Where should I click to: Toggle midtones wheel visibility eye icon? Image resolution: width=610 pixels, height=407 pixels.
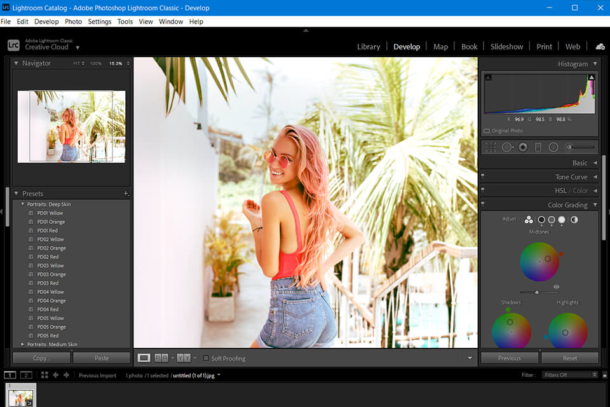(557, 287)
